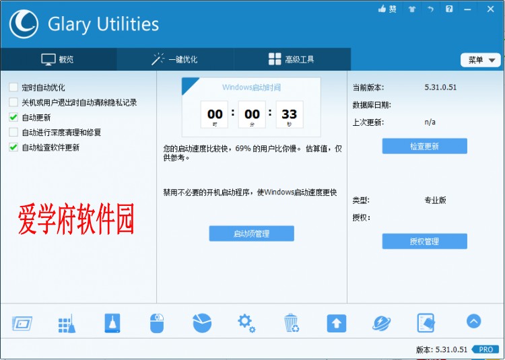This screenshot has height=360, width=505.
Task: Click the 33 seconds counter box
Action: point(290,114)
